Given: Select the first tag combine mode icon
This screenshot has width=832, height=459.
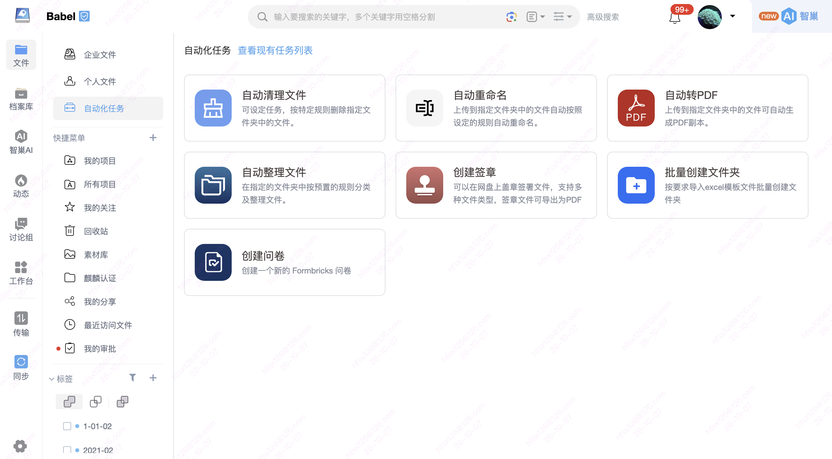Looking at the screenshot, I should tap(69, 402).
